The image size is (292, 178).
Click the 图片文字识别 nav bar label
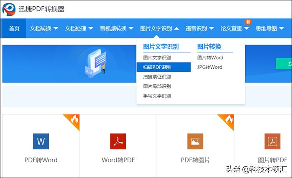click(x=156, y=28)
